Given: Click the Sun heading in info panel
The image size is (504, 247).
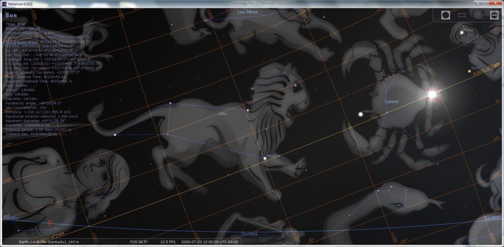Looking at the screenshot, I should tap(11, 15).
